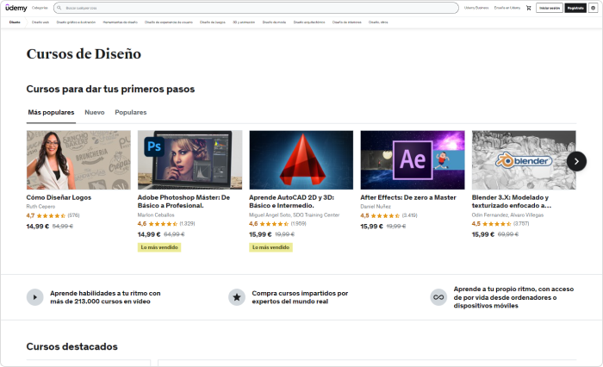Click instructor name Marlon Ceballos
This screenshot has width=603, height=367.
[156, 215]
